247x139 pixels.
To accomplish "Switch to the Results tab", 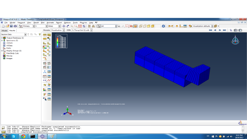I will [x=12, y=31].
